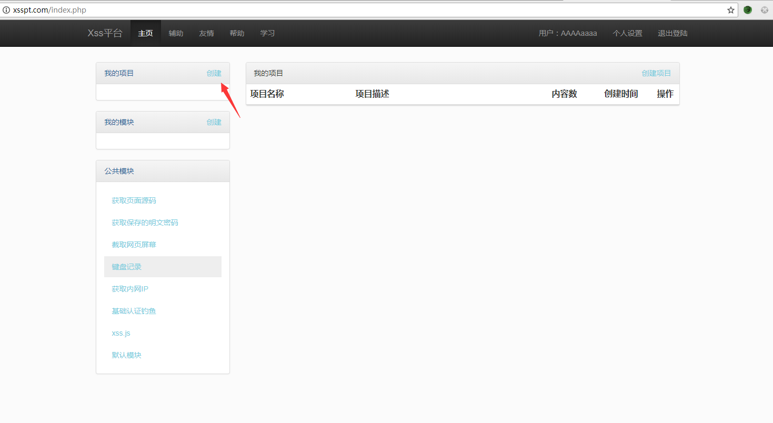Open the xss.js module
Viewport: 773px width, 423px height.
[121, 333]
